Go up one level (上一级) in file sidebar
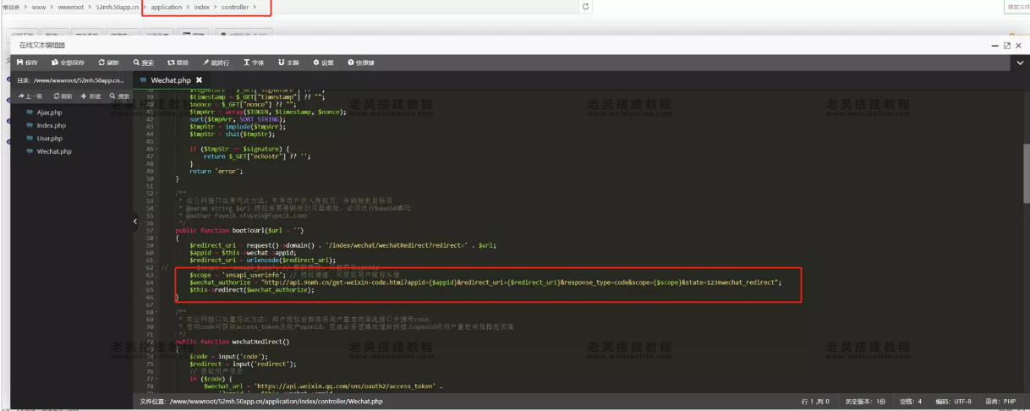 (x=30, y=96)
